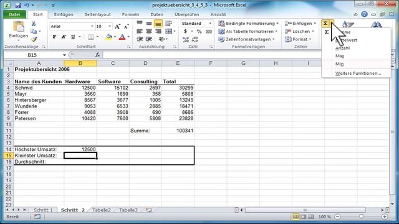Screen dimensions: 399x224
Task: Click the insert function fx icon
Action: click(x=97, y=55)
